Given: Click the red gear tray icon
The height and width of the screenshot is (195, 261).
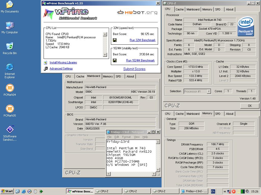Looking at the screenshot, I should pyautogui.click(x=234, y=191).
